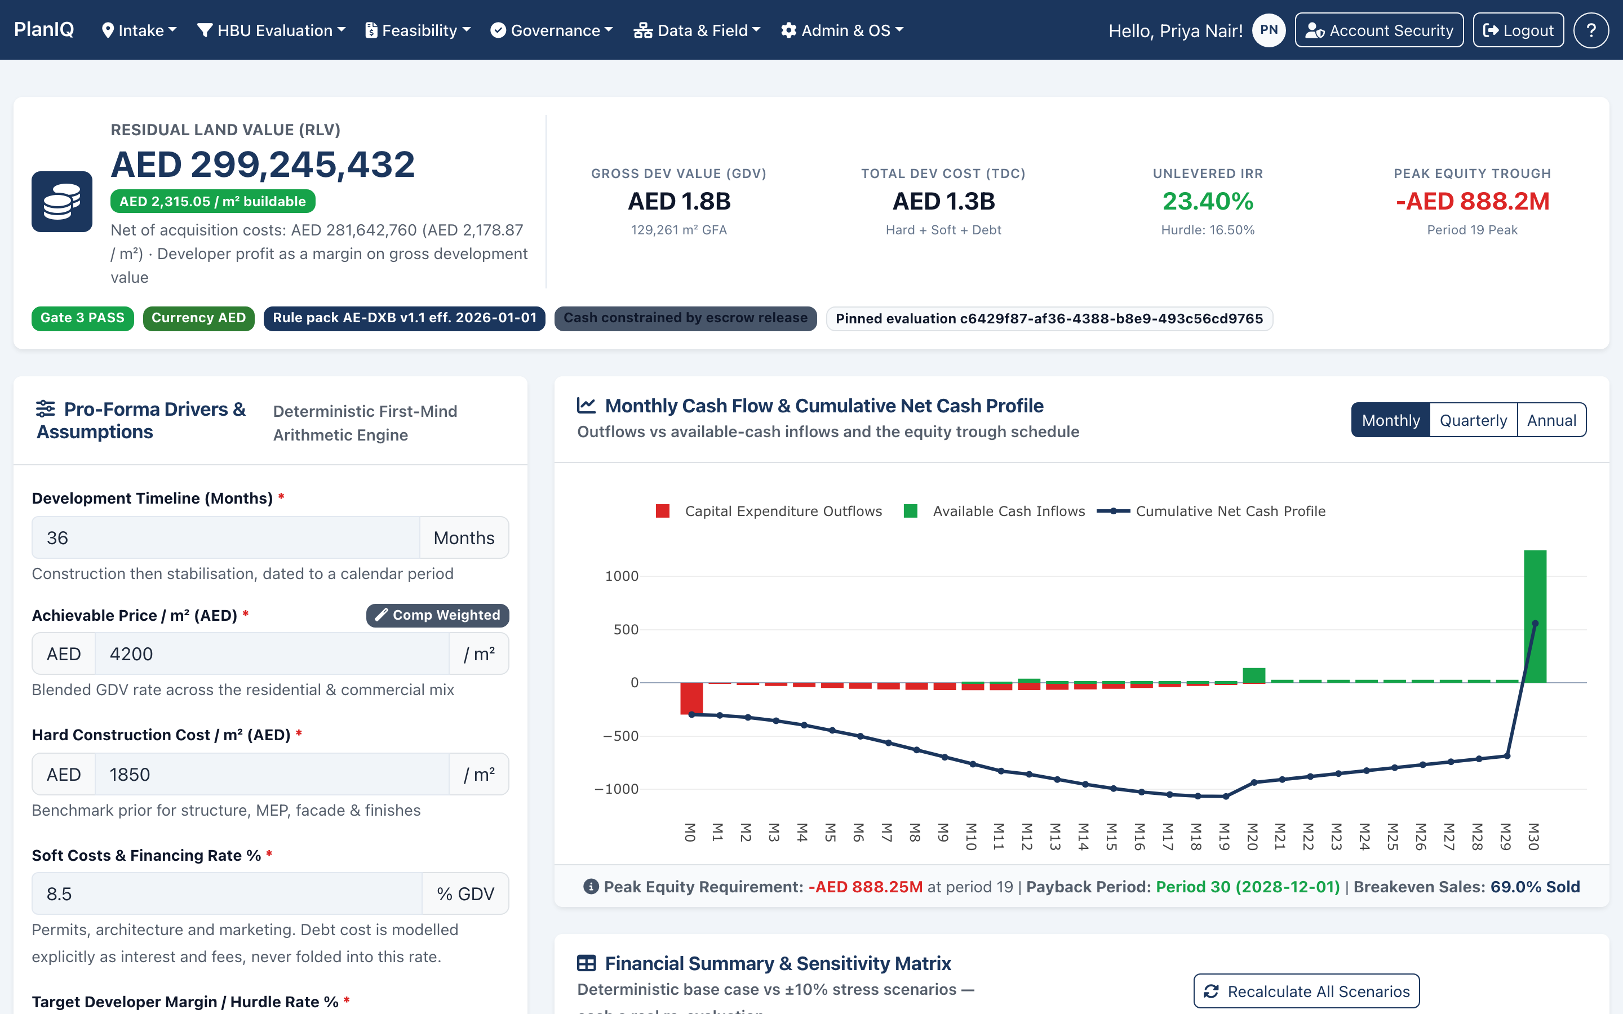Viewport: 1623px width, 1014px height.
Task: Click the Rule pack AE-DXB v1.1 badge
Action: click(x=405, y=318)
